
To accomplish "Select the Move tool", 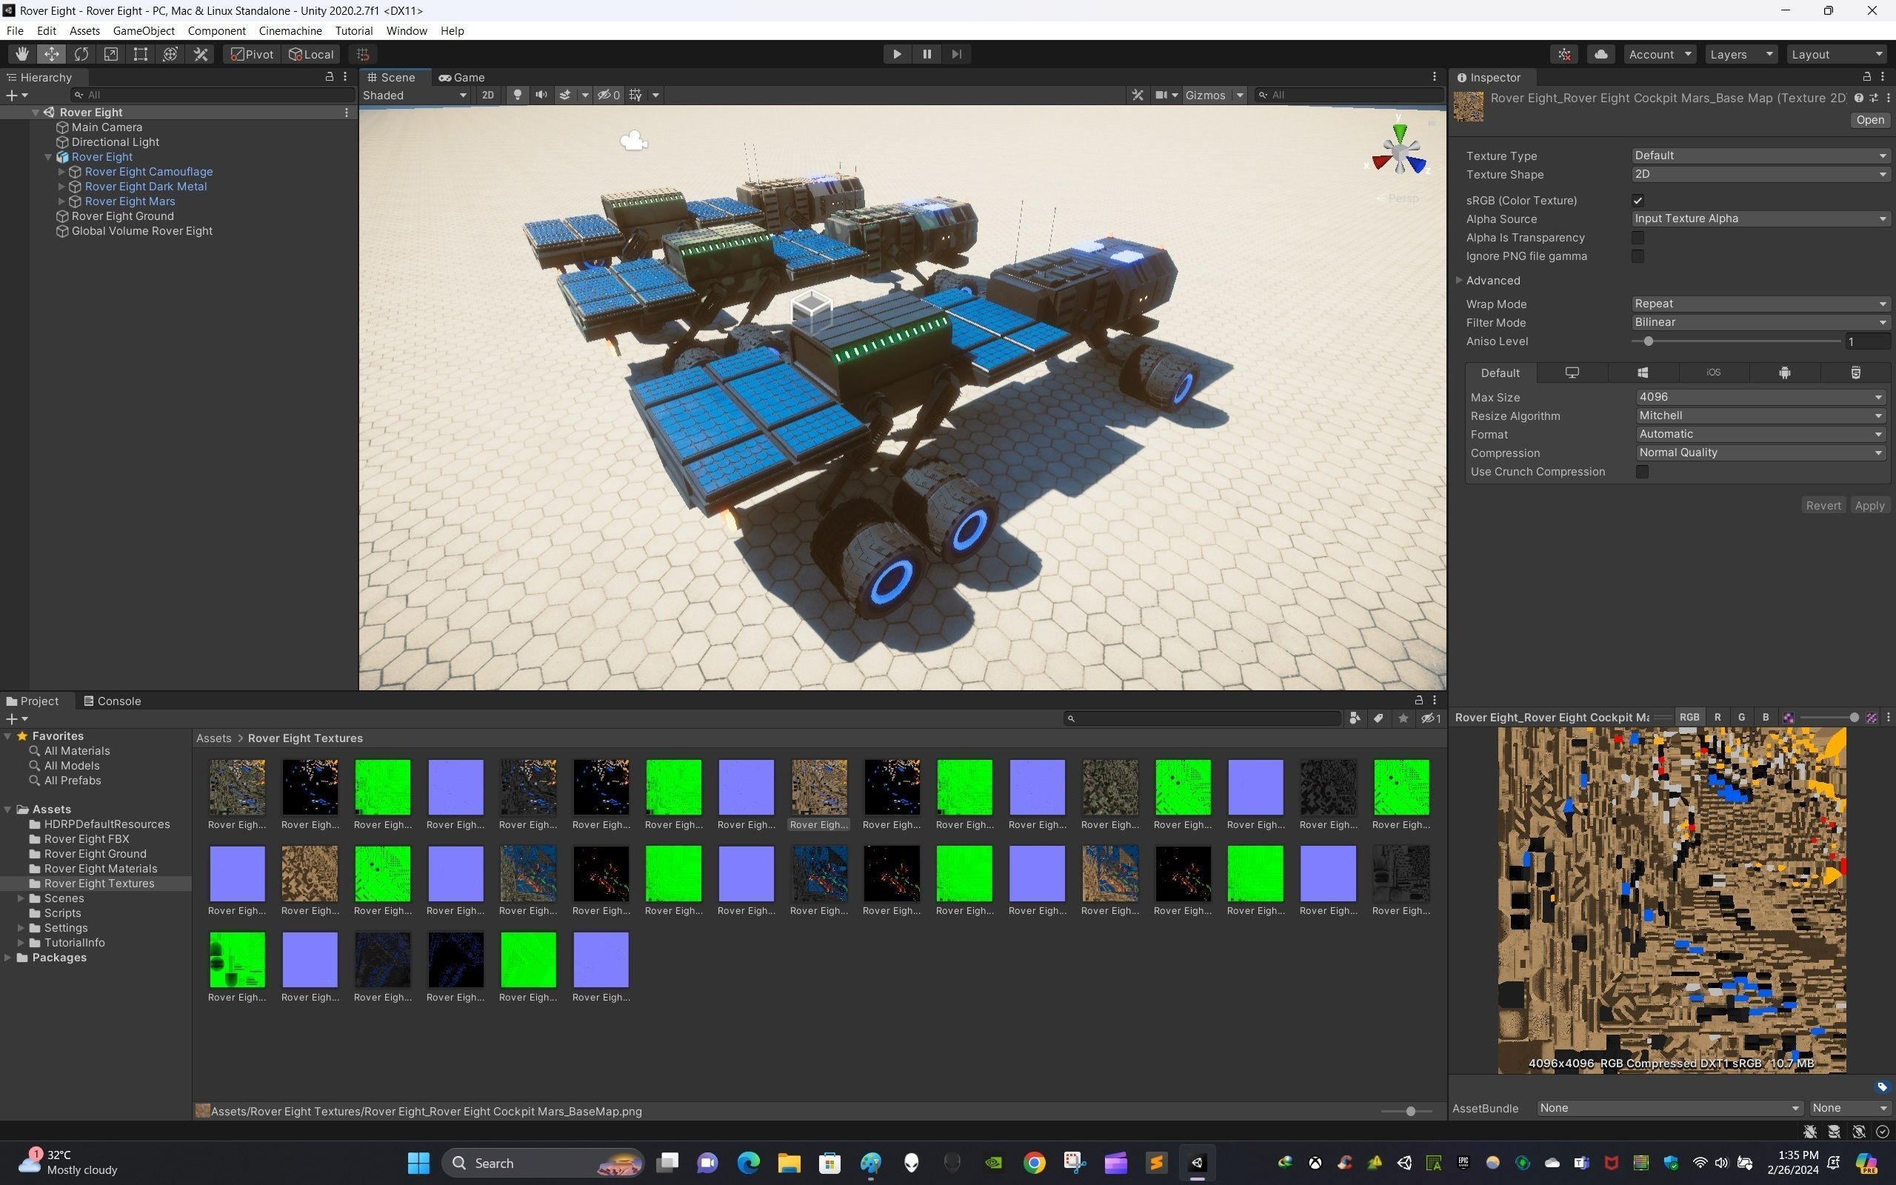I will [52, 54].
